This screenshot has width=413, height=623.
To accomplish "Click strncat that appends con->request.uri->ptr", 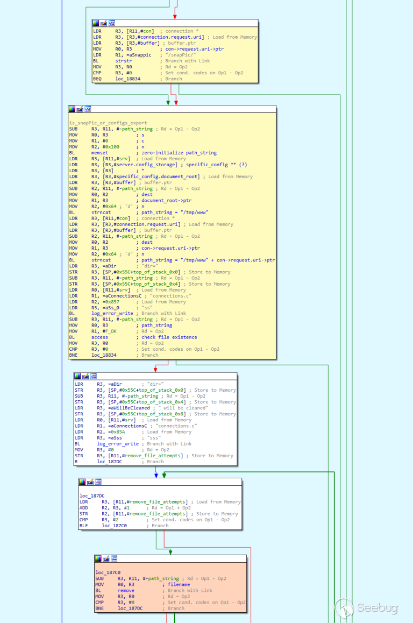I will [x=101, y=260].
